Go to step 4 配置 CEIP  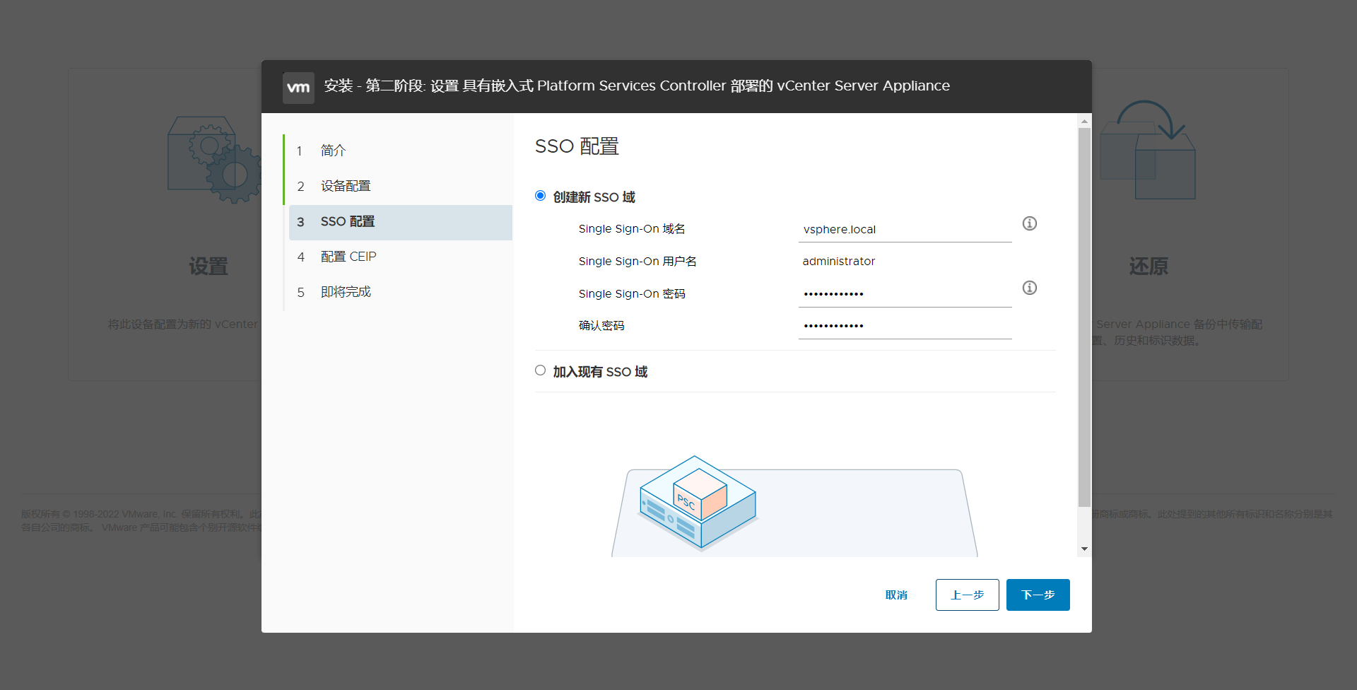(401, 257)
